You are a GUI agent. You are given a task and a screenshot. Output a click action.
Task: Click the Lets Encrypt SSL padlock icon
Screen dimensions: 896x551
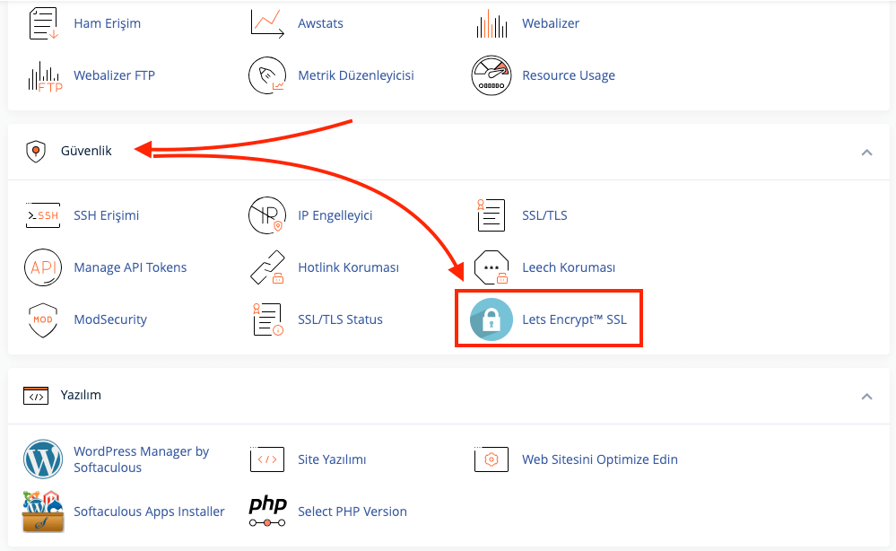click(491, 319)
